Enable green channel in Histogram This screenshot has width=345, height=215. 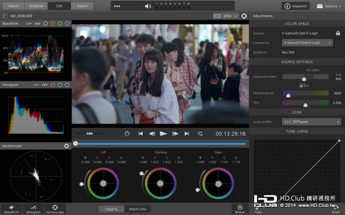point(59,85)
